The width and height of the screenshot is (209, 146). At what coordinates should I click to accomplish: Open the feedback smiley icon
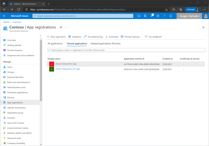[170, 16]
